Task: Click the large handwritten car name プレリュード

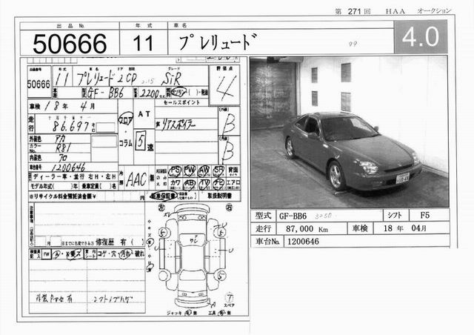Action: [x=218, y=42]
